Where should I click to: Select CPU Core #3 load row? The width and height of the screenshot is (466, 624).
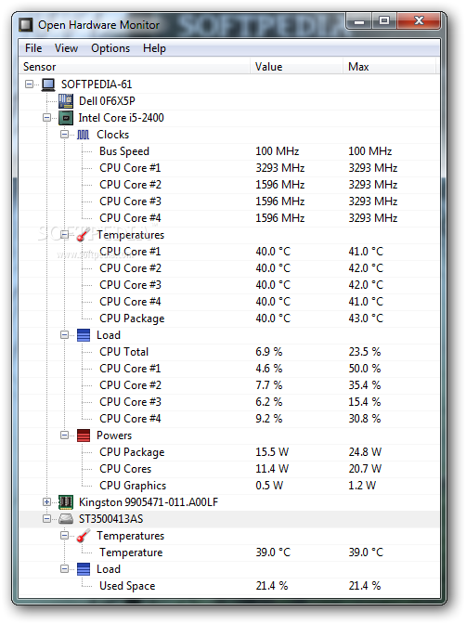point(229,402)
